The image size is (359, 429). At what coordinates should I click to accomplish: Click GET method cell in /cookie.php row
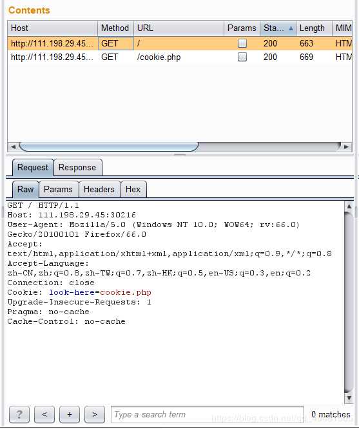click(x=115, y=57)
